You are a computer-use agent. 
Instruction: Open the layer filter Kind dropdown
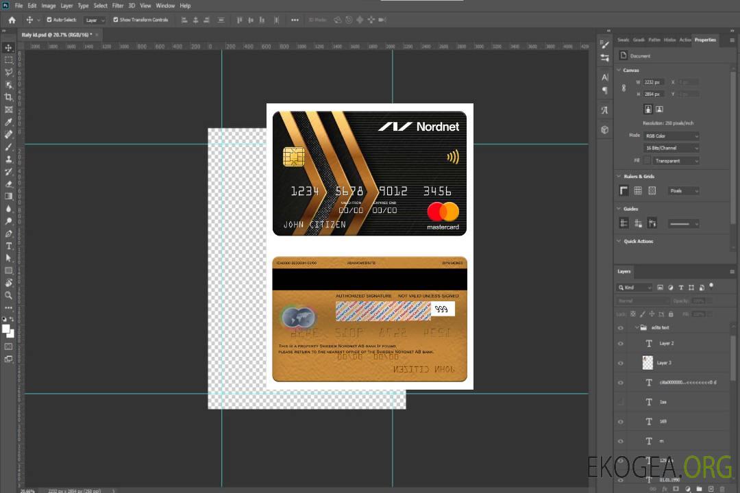tap(634, 288)
